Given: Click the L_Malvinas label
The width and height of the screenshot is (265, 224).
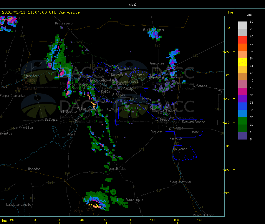Looking at the screenshot, I should click(116, 109).
